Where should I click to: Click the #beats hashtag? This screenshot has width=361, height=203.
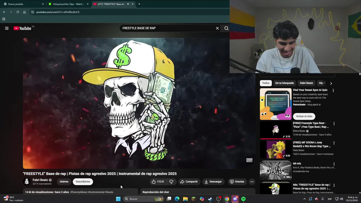click(109, 192)
